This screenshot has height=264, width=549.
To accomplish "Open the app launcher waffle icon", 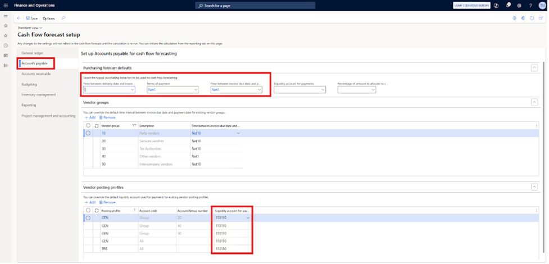I will [x=6, y=5].
